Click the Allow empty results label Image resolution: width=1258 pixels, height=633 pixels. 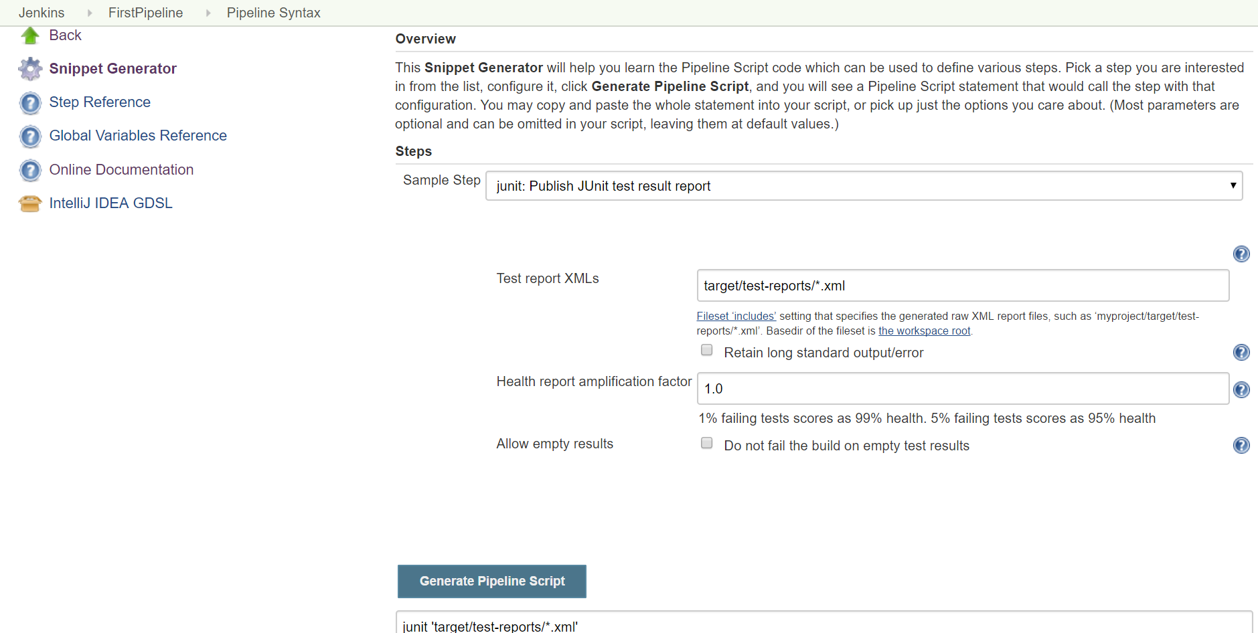tap(555, 444)
